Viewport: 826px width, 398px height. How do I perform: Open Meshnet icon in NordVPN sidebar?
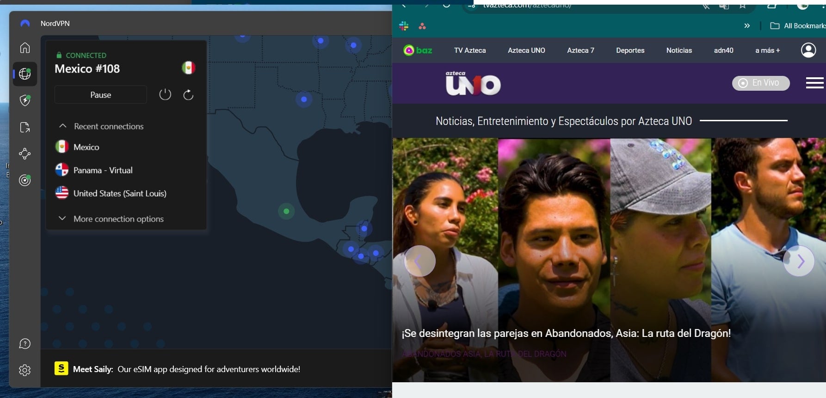tap(25, 154)
